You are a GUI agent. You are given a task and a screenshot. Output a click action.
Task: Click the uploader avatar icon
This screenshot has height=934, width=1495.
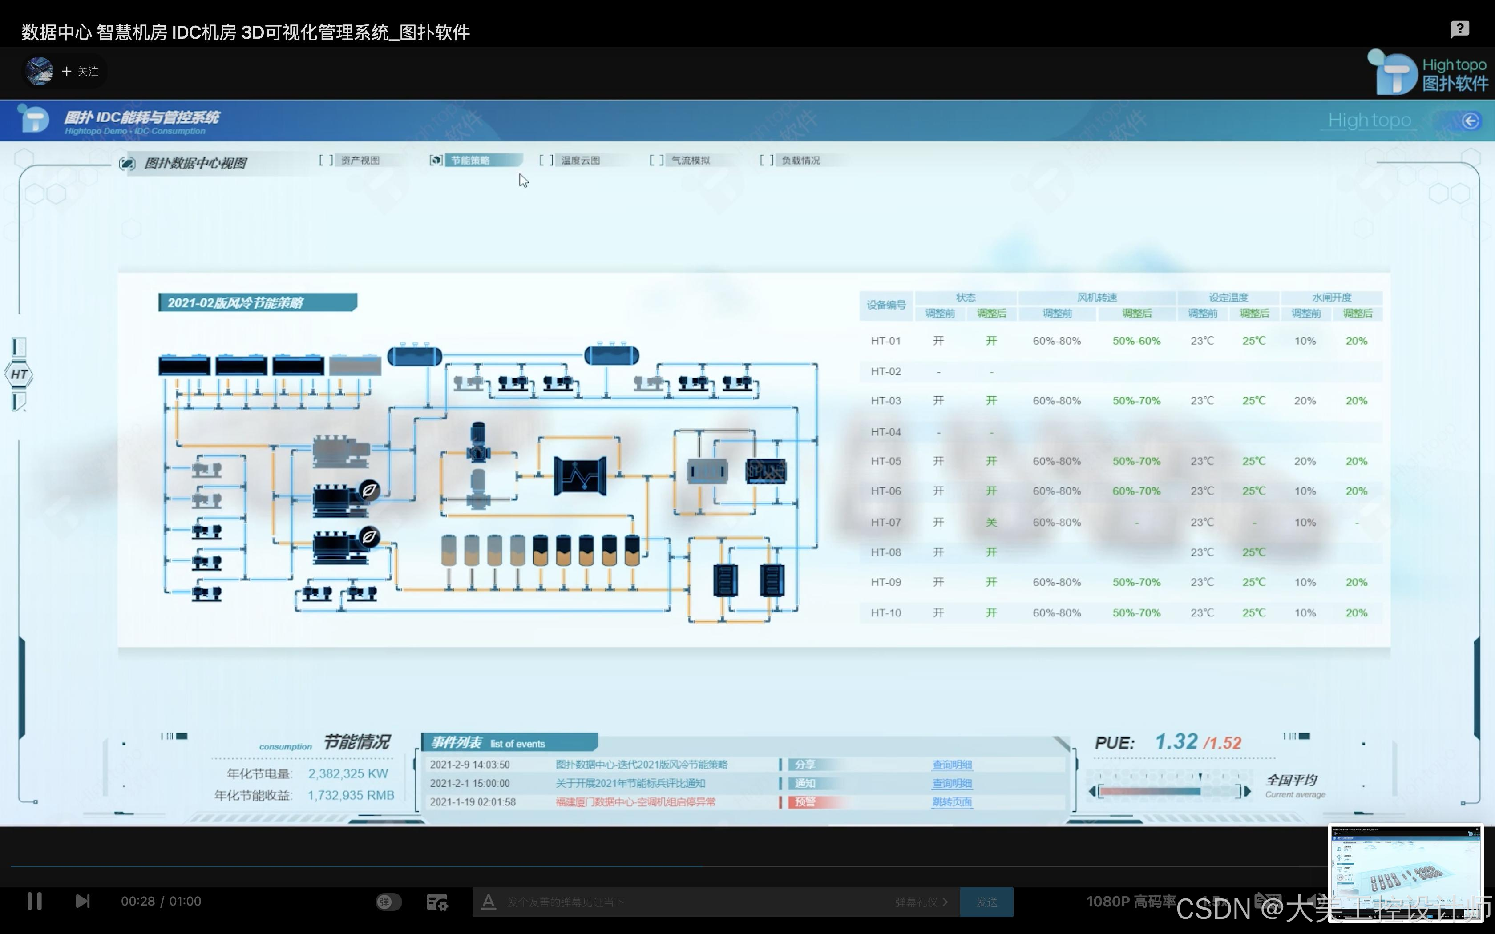(x=40, y=71)
